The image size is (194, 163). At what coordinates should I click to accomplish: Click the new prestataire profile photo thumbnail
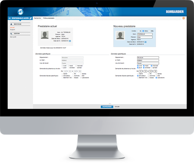[x=120, y=35]
